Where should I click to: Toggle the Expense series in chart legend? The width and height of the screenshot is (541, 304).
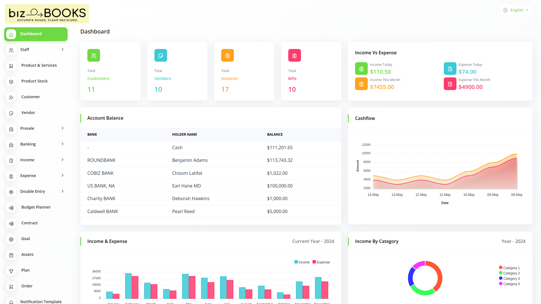[321, 262]
